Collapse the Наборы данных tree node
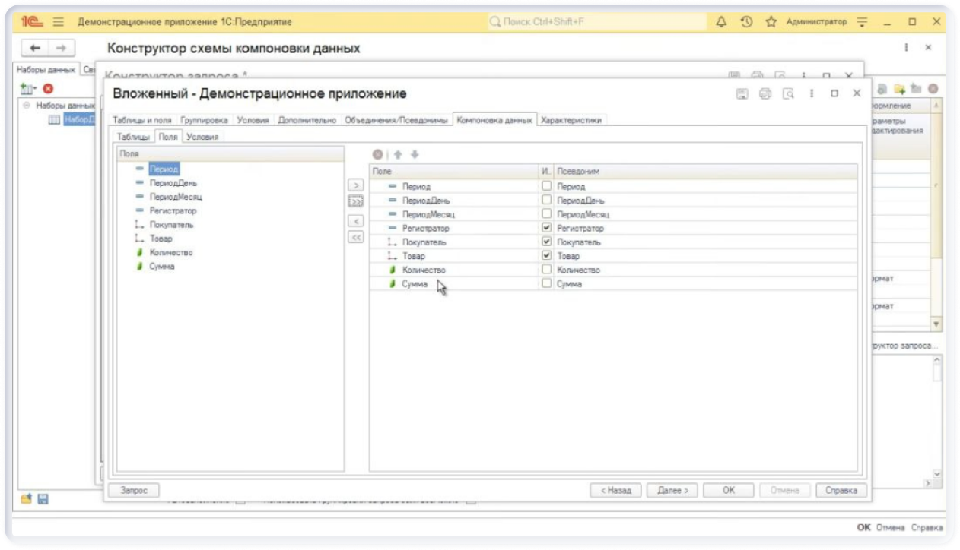The image size is (960, 550). [x=27, y=106]
